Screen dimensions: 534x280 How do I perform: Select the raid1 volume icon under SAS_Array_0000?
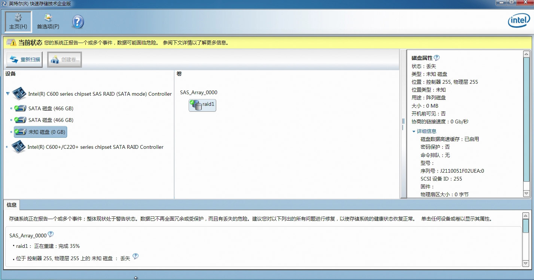(202, 105)
